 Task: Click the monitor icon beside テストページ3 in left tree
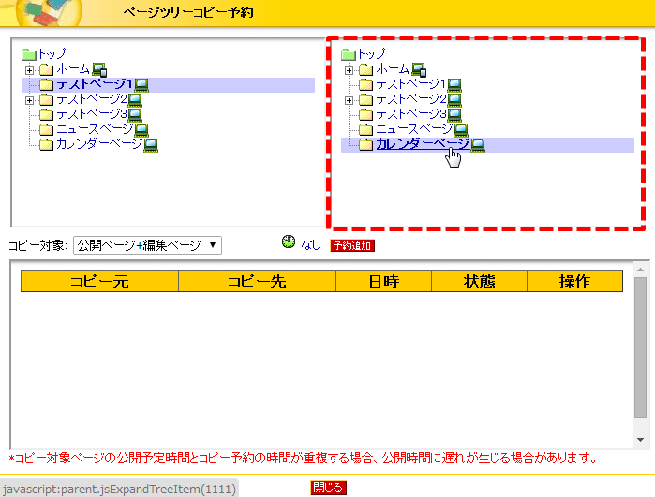tap(135, 115)
